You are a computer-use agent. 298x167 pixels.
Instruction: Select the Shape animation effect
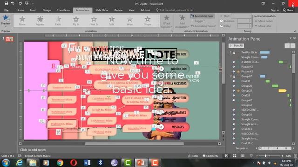tap(148, 20)
